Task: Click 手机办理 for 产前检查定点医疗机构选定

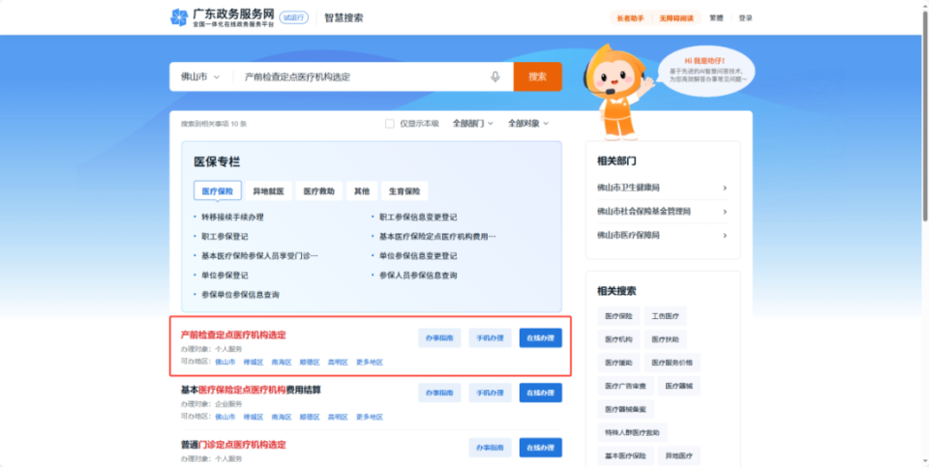Action: [x=490, y=338]
